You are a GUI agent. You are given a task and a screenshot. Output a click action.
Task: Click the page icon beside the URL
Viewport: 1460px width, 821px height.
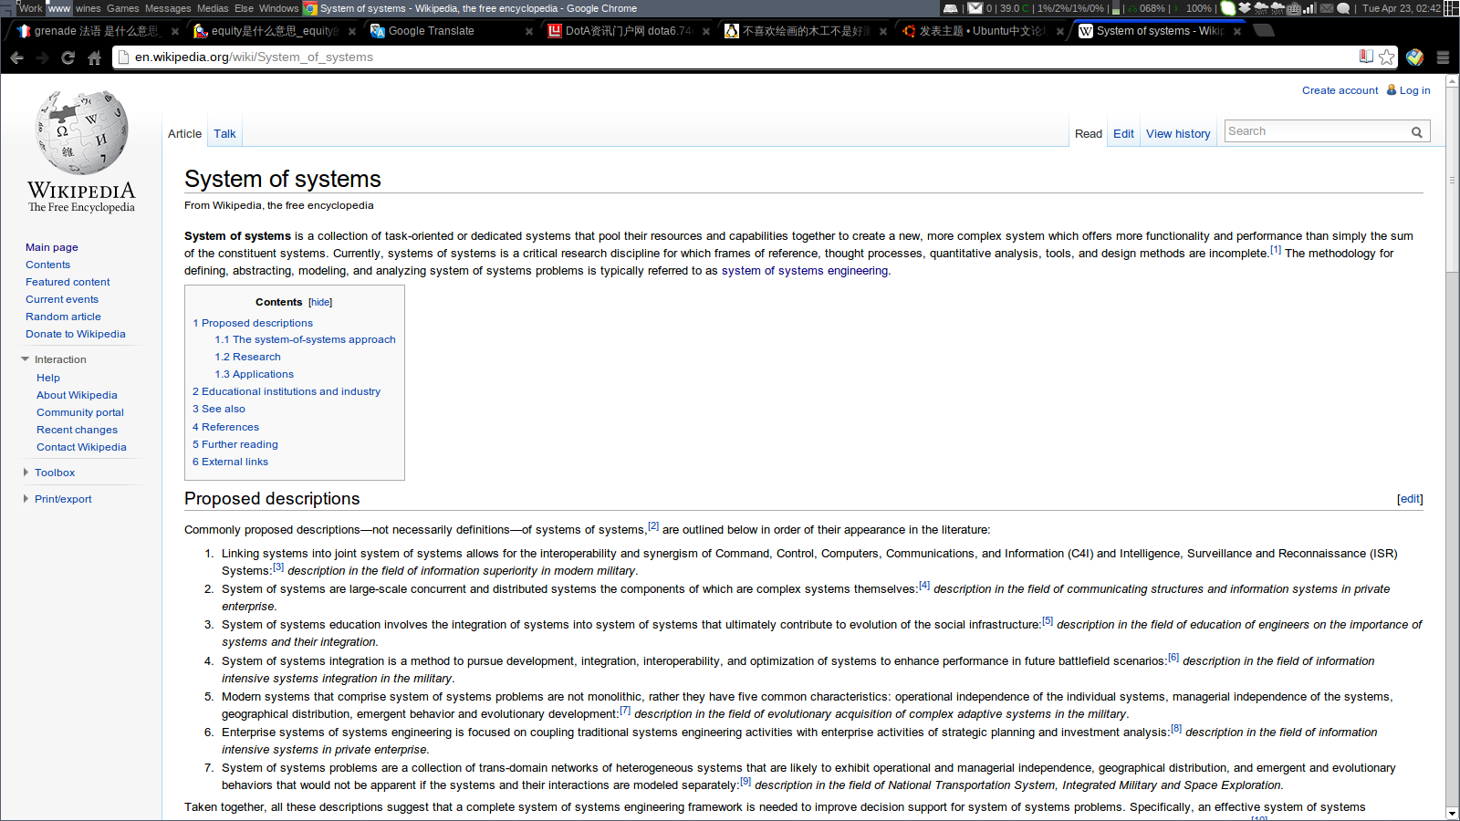pos(124,57)
